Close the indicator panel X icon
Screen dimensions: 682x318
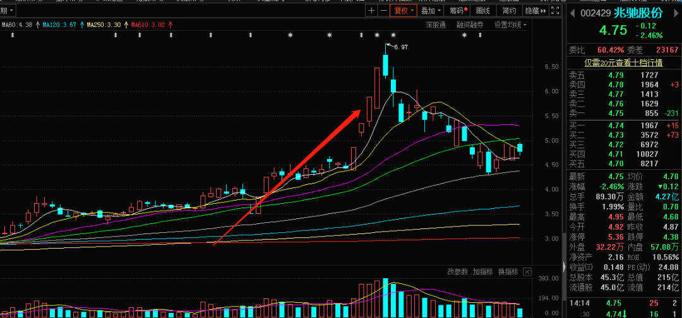pyautogui.click(x=527, y=272)
